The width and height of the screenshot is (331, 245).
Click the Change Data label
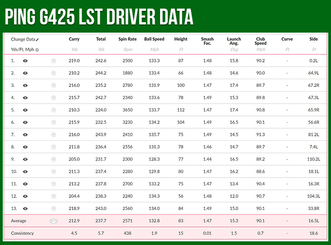tap(23, 39)
